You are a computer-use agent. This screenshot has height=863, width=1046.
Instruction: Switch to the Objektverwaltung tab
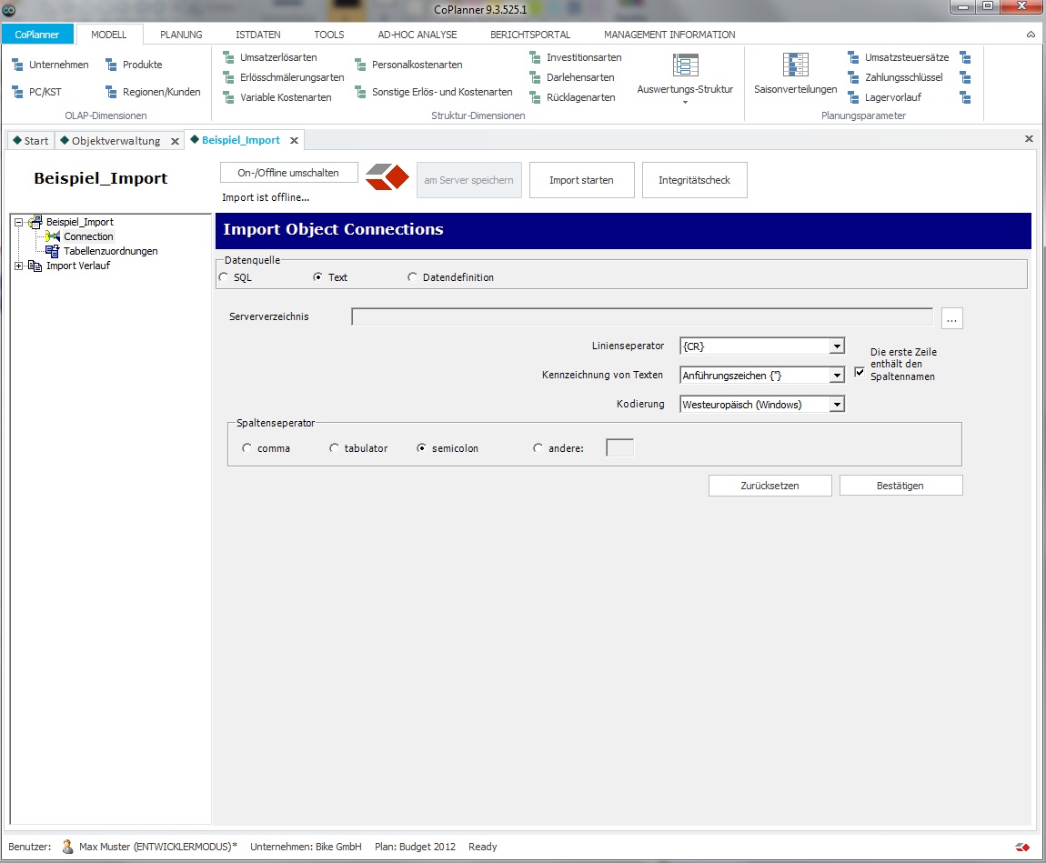pos(116,141)
